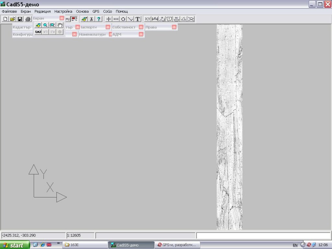Save using the floppy disk icon
Image resolution: width=332 pixels, height=249 pixels.
(20, 19)
